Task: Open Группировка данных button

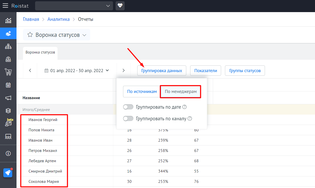Action: (x=162, y=71)
